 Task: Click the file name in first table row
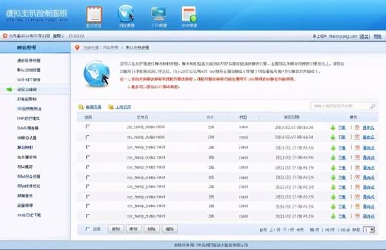[146, 127]
